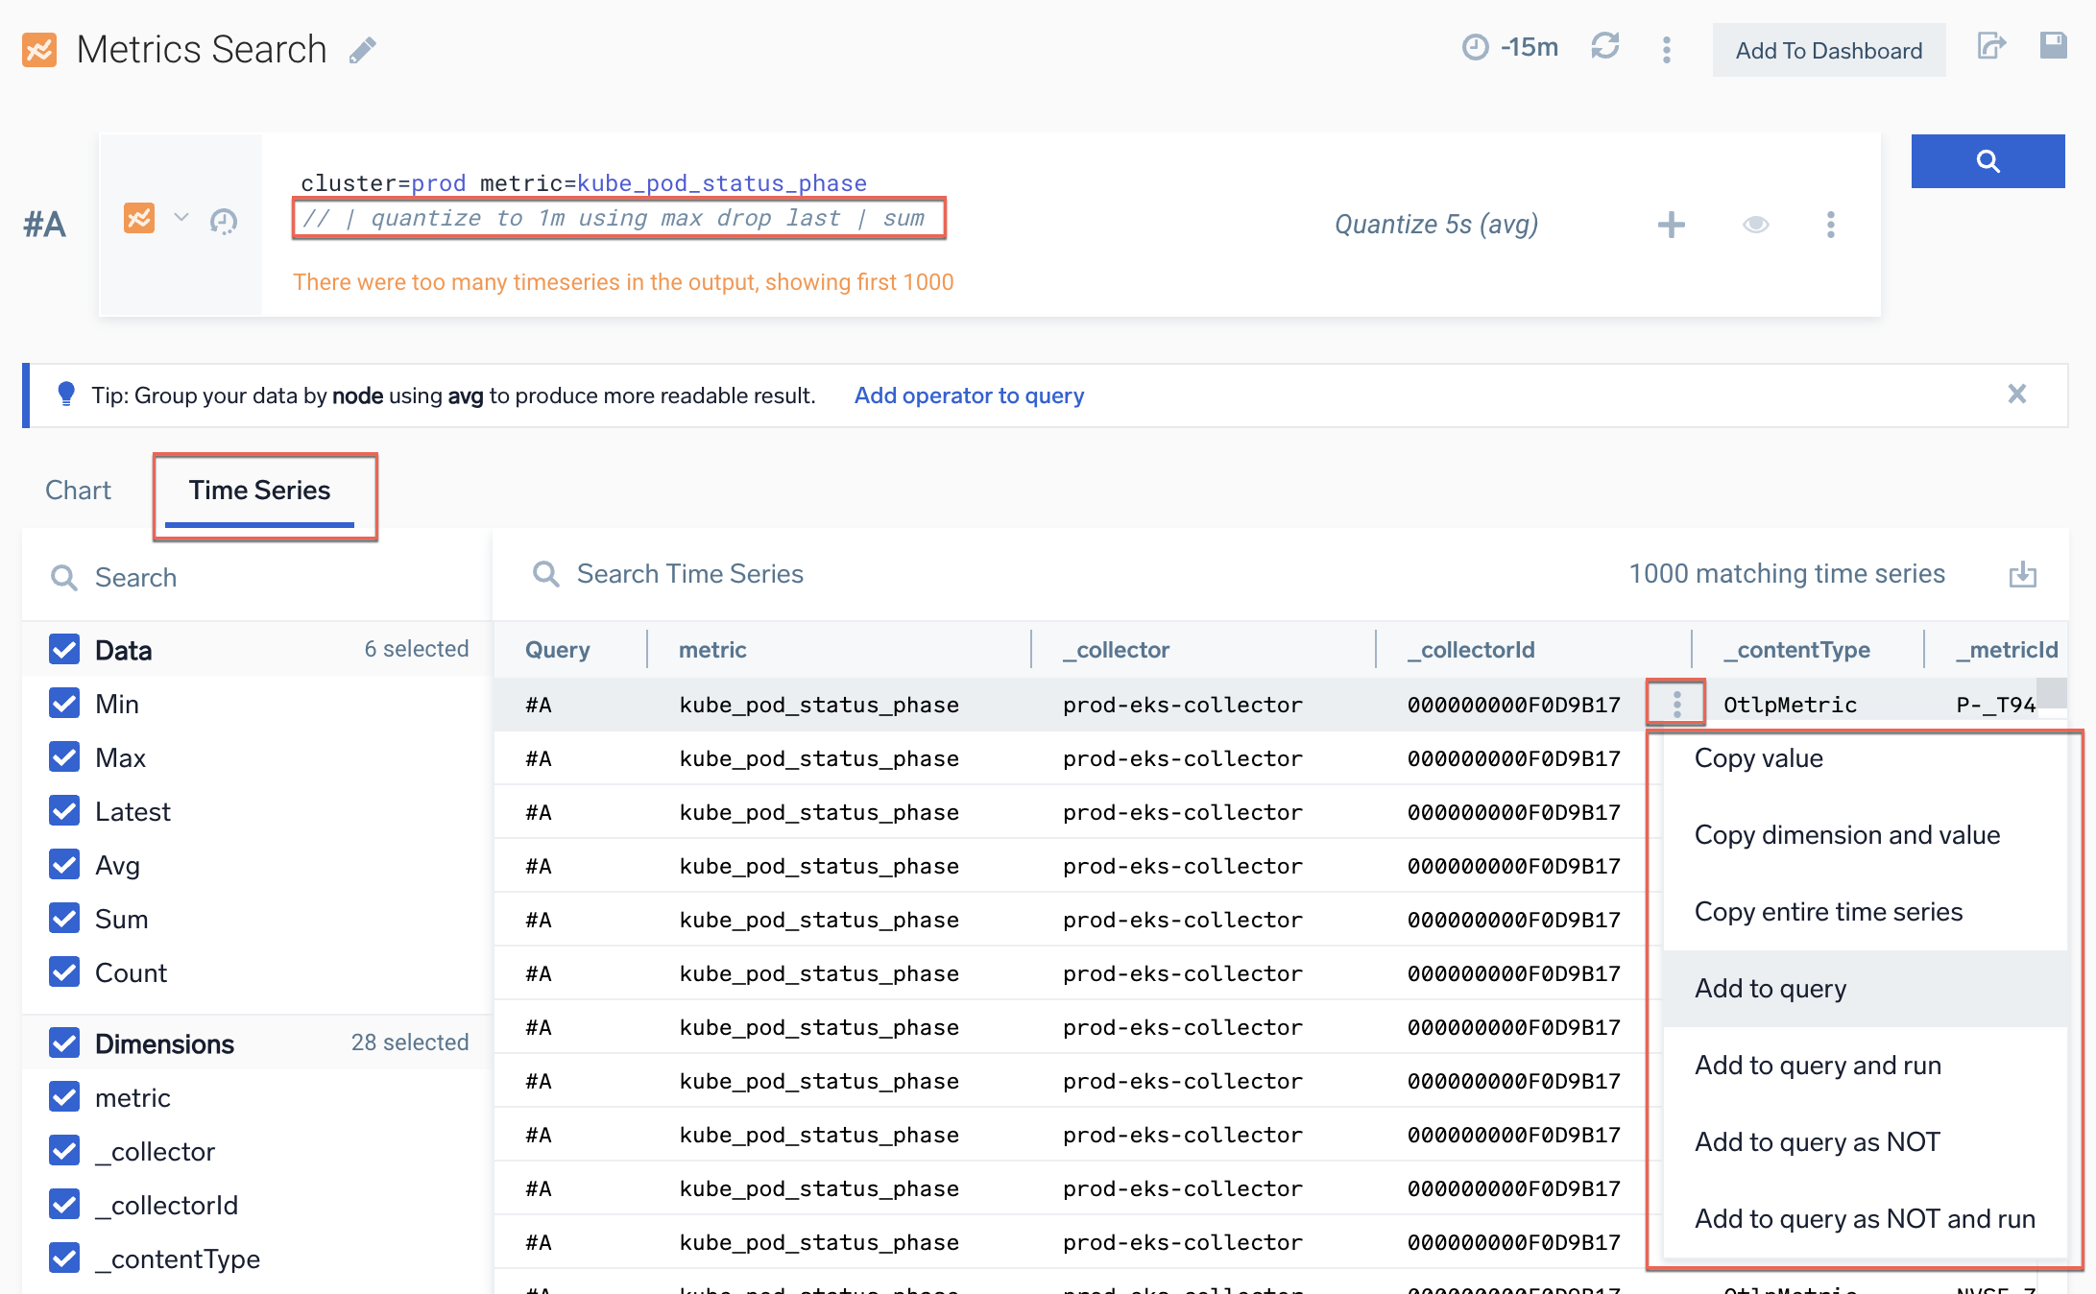Image resolution: width=2096 pixels, height=1294 pixels.
Task: Uncheck the Min data checkbox
Action: coord(63,703)
